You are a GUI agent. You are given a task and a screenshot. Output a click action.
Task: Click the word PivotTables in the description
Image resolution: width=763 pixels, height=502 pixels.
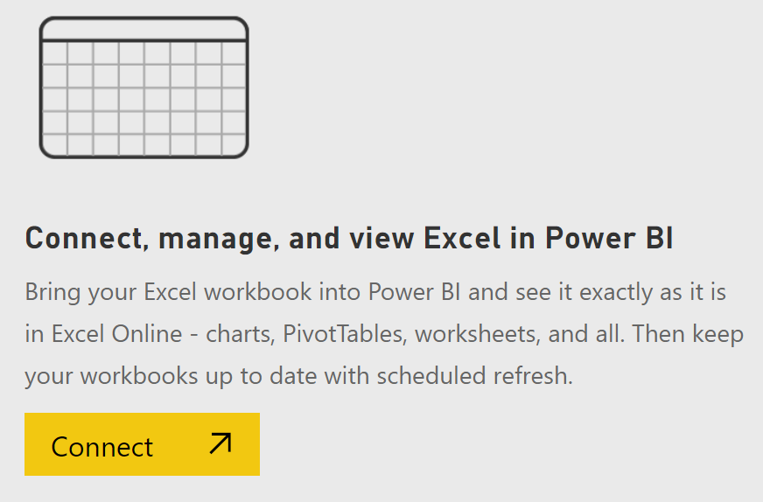pos(344,334)
